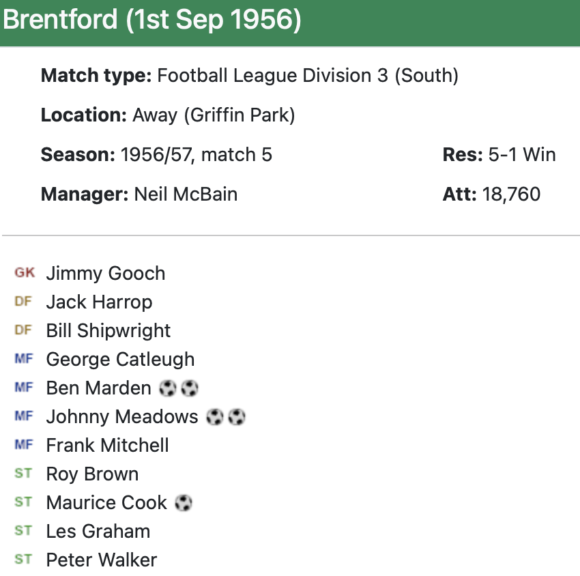Click the ST icon next to Les Graham
This screenshot has height=576, width=580.
(x=23, y=531)
